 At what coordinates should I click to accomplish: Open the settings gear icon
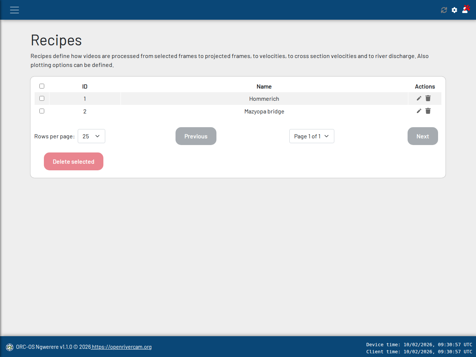tap(454, 10)
